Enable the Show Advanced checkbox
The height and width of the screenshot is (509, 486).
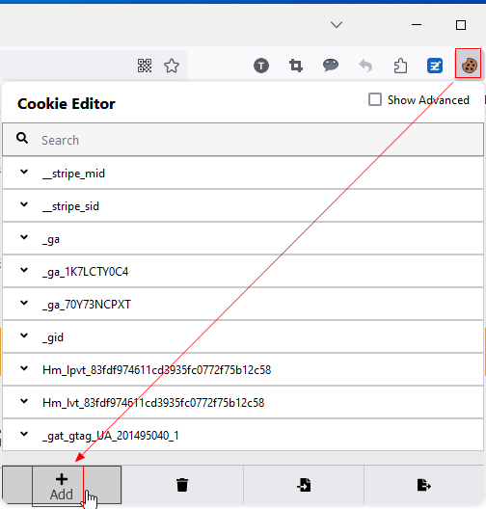point(375,99)
